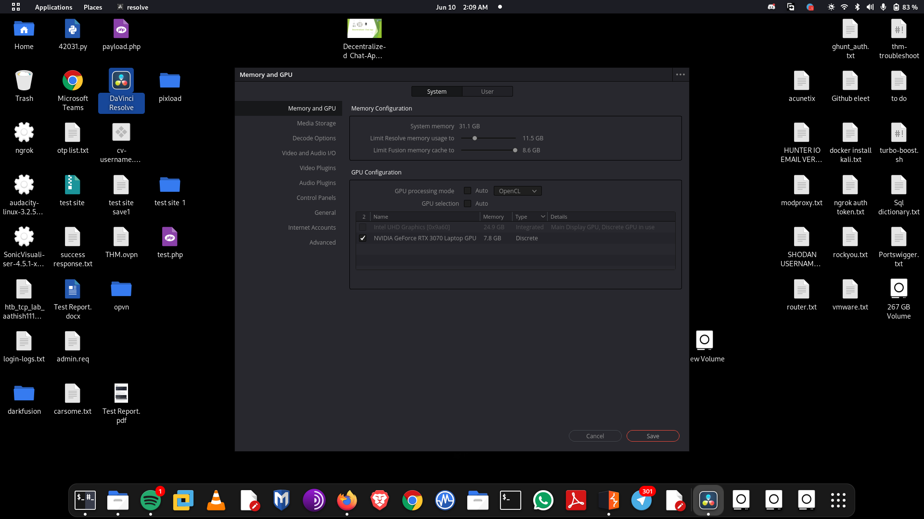Uncheck the NVIDIA GeForce RTX 3070 GPU
Viewport: 924px width, 519px height.
pyautogui.click(x=363, y=238)
